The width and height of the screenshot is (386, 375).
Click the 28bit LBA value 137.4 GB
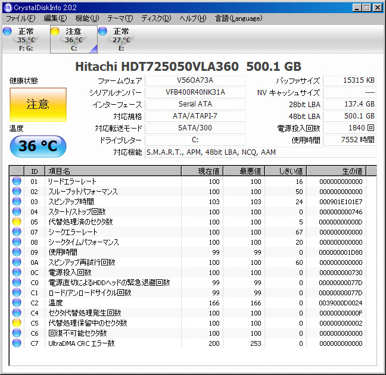point(350,104)
